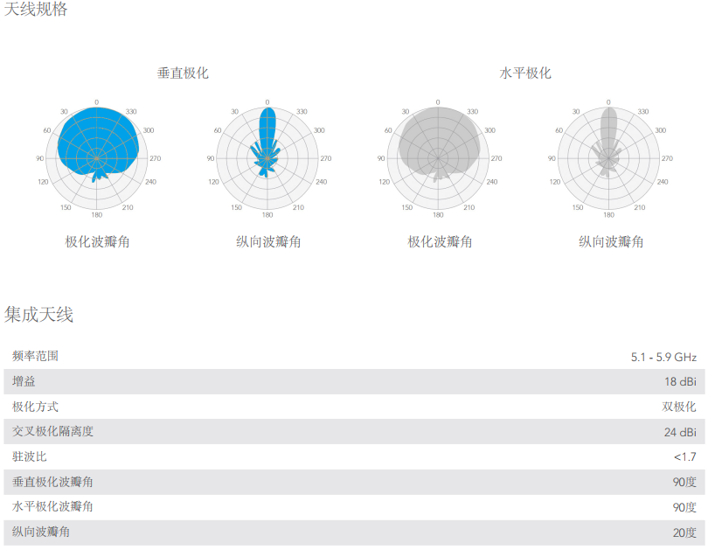708x550 pixels.
Task: Select the 频率范围 table row
Action: click(x=354, y=356)
